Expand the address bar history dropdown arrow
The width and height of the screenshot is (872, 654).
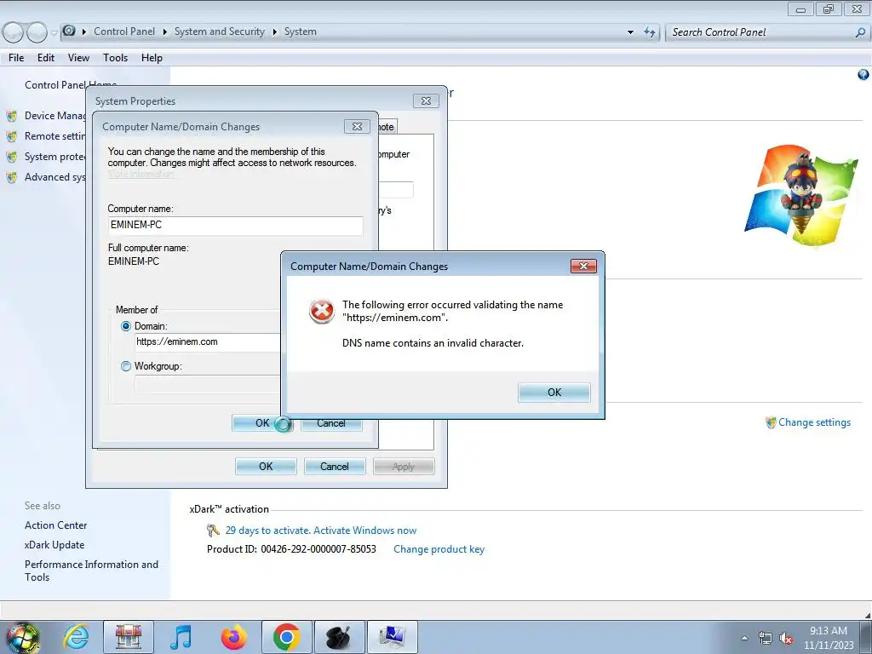click(630, 32)
